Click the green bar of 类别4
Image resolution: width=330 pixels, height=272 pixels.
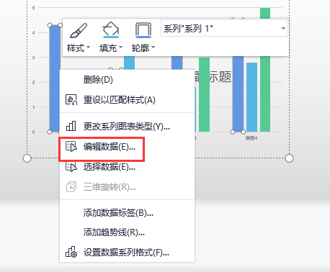(x=265, y=94)
